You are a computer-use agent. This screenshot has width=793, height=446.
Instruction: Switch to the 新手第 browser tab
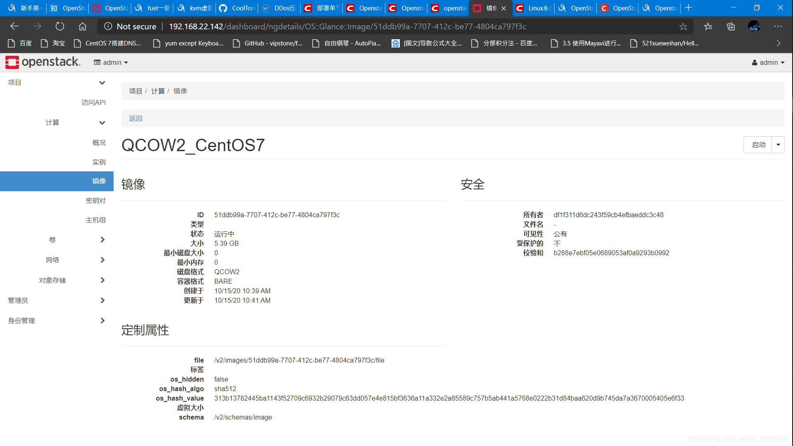pos(25,8)
